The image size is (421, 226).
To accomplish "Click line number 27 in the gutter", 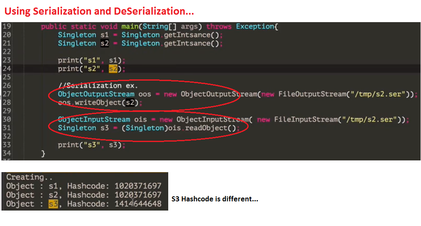I will [x=7, y=94].
